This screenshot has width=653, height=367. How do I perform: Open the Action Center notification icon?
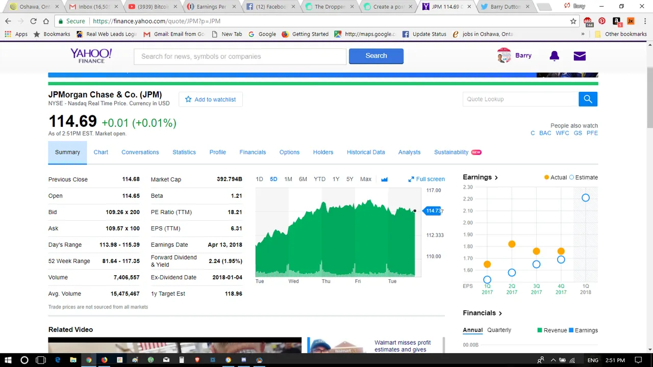[x=638, y=360]
